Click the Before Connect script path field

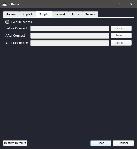(x=70, y=28)
